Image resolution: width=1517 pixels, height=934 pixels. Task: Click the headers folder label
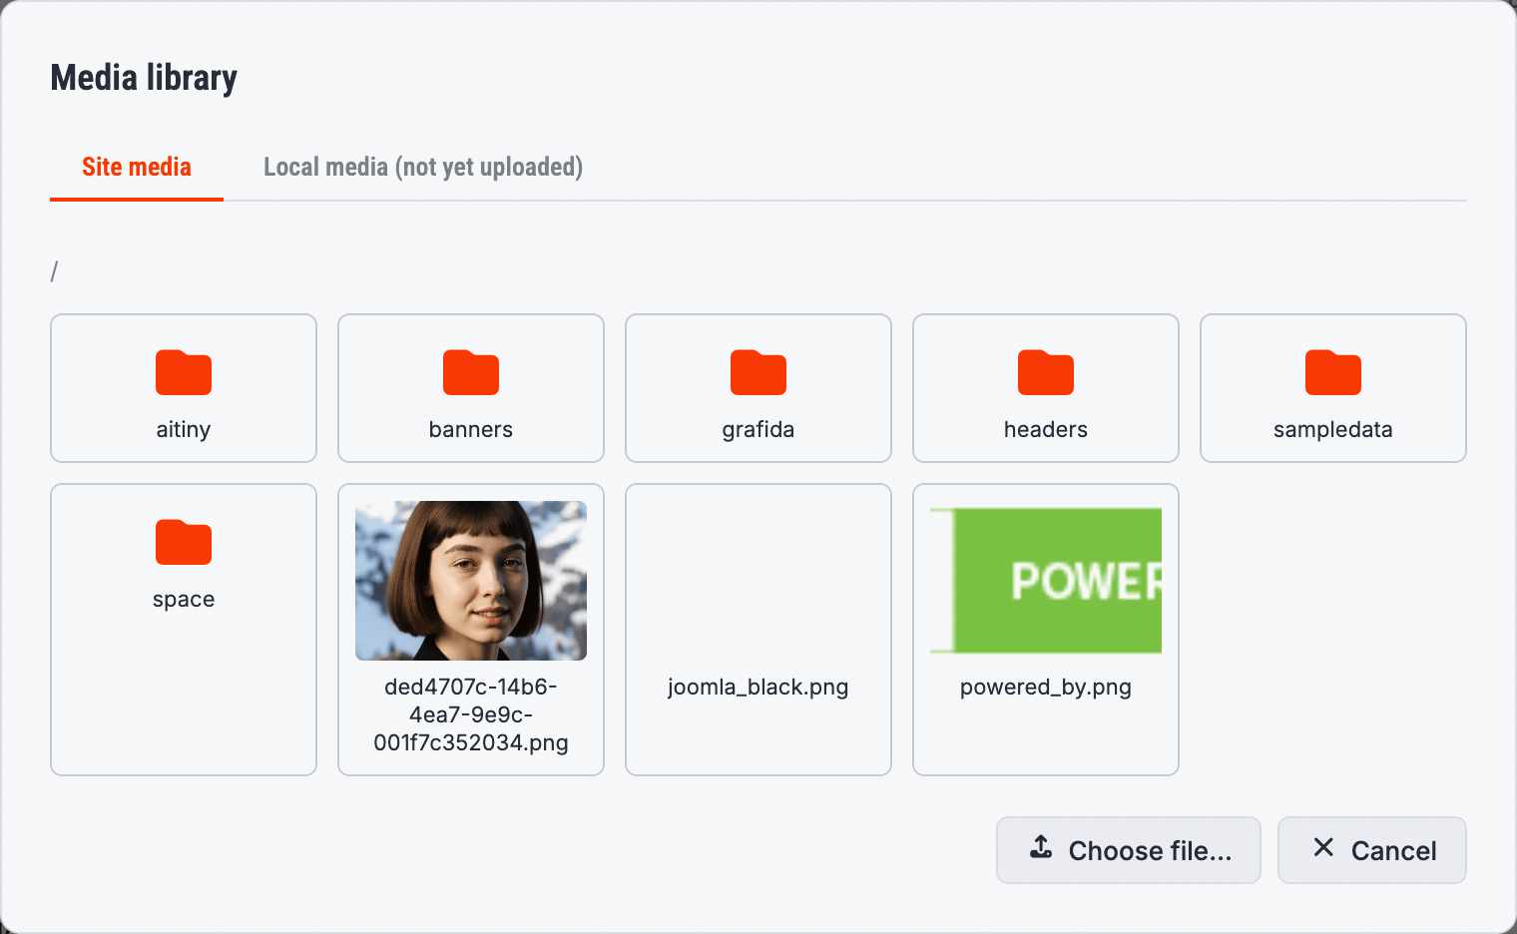[1046, 429]
